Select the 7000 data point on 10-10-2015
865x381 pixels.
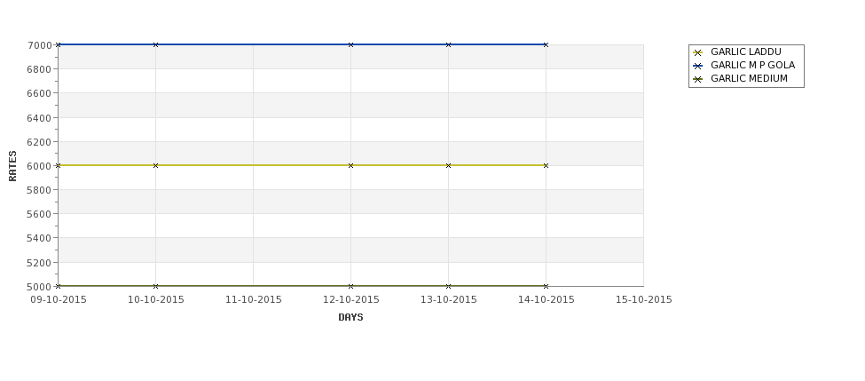[x=155, y=44]
